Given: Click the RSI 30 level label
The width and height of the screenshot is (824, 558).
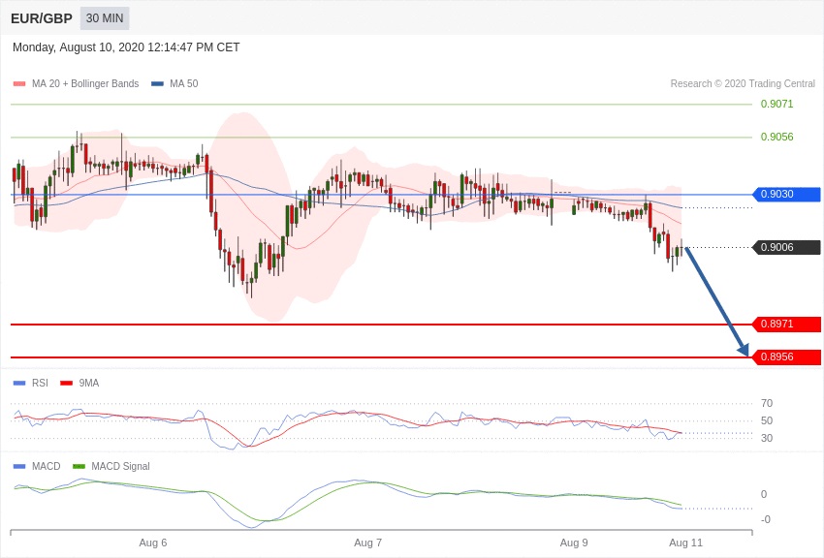Looking at the screenshot, I should tap(767, 438).
